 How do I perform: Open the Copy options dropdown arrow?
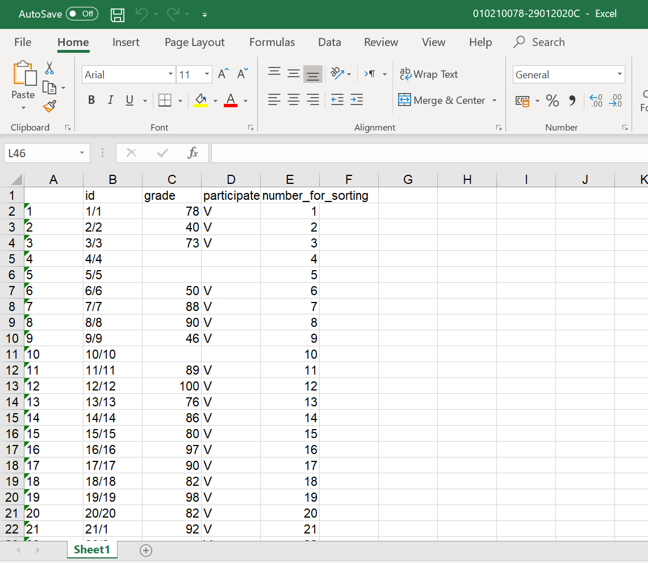click(x=63, y=87)
